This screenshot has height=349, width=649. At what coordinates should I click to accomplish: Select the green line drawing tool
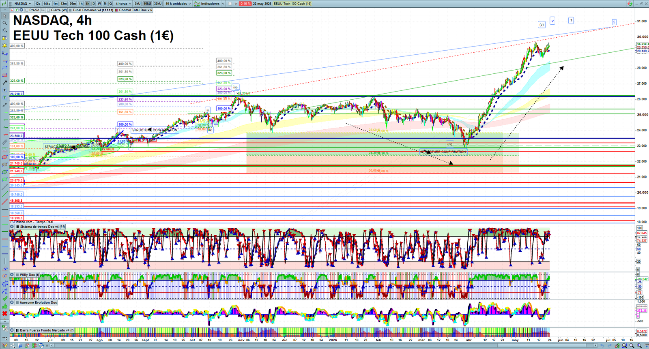tap(4, 194)
